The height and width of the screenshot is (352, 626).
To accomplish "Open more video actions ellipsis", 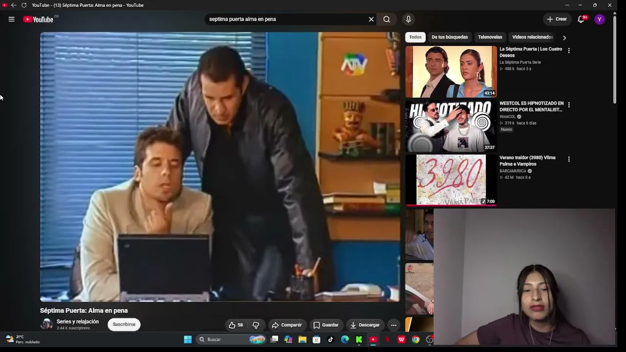I will coord(394,325).
